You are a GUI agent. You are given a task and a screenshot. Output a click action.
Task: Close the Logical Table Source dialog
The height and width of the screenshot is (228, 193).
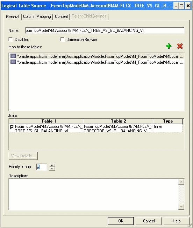tap(188, 6)
